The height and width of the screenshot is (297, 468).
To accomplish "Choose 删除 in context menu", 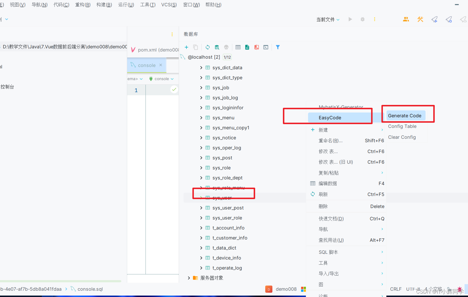I will tap(346, 206).
